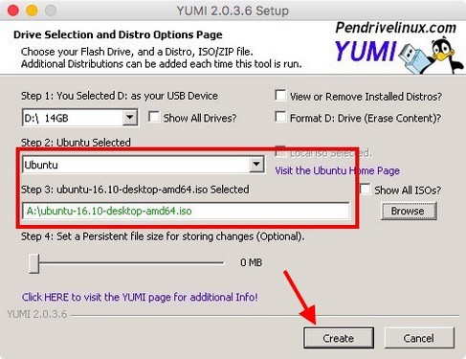Check View or Remove Installed Distros
The image size is (466, 359).
[280, 96]
